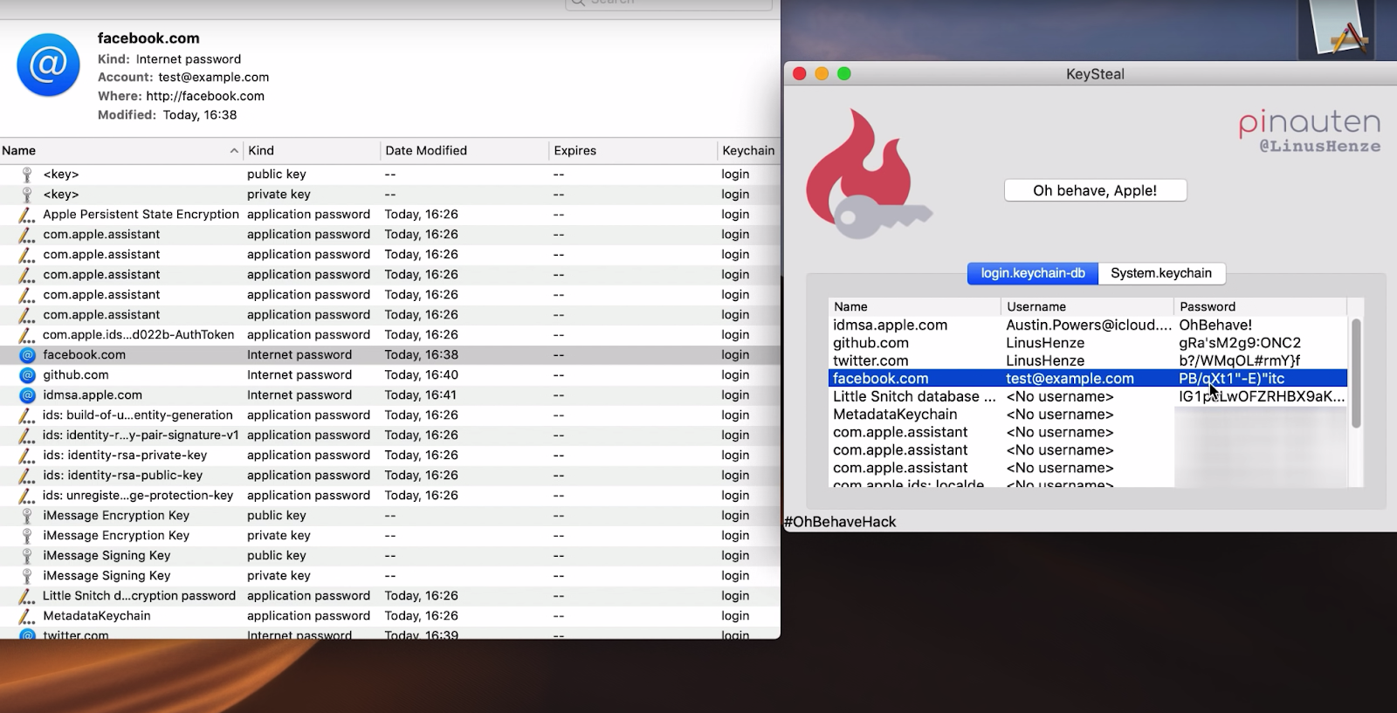
Task: Click the @ icon beside idmsa.apple.com in Keychain
Action: 28,395
